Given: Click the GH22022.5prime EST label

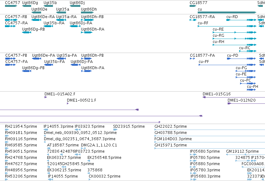Looking at the screenshot, I should (x=171, y=126).
